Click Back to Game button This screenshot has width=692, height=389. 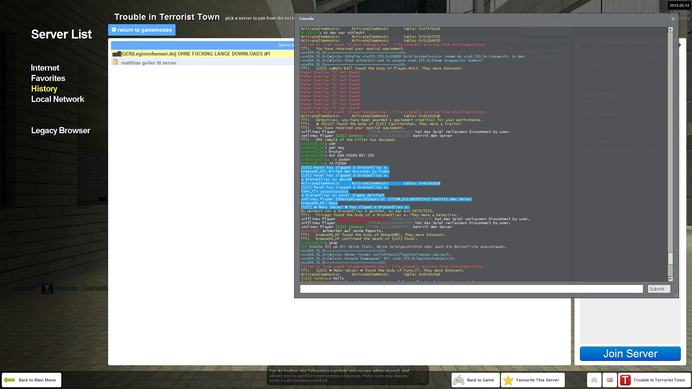coord(475,380)
